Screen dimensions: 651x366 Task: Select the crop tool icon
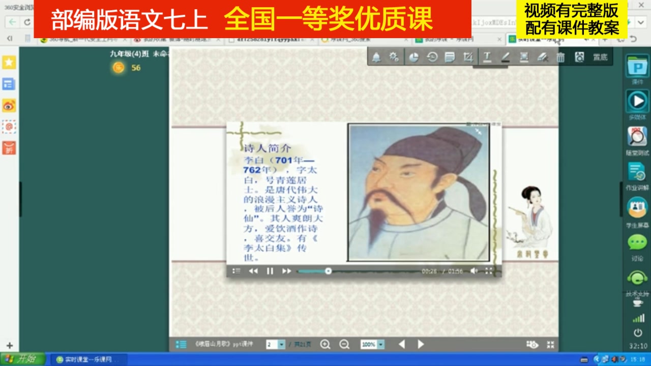coord(468,57)
